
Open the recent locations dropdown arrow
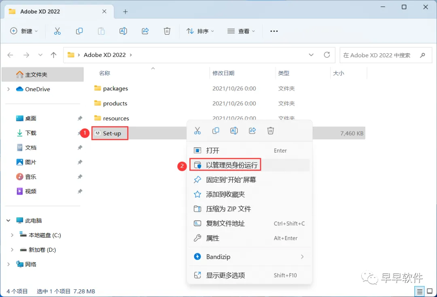(40, 55)
